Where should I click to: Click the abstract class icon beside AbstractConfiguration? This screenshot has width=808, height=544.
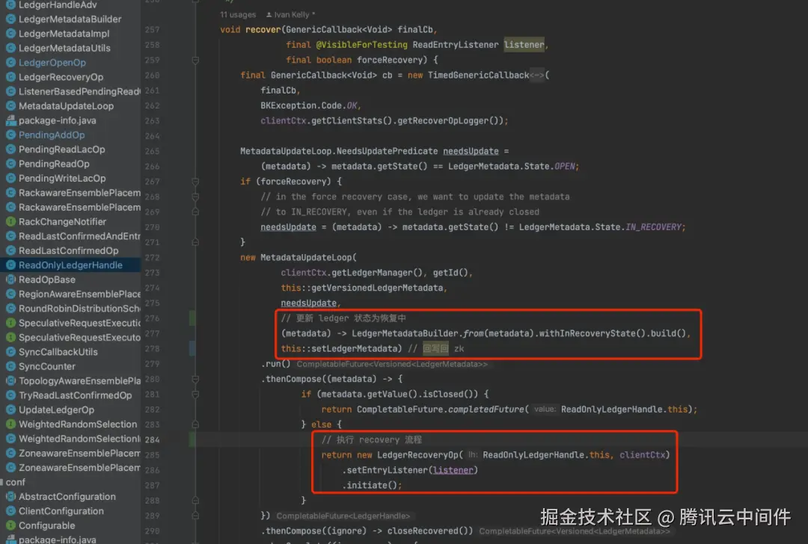(10, 496)
